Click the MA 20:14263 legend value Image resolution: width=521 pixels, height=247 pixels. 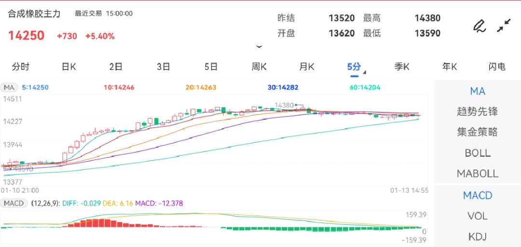click(201, 88)
